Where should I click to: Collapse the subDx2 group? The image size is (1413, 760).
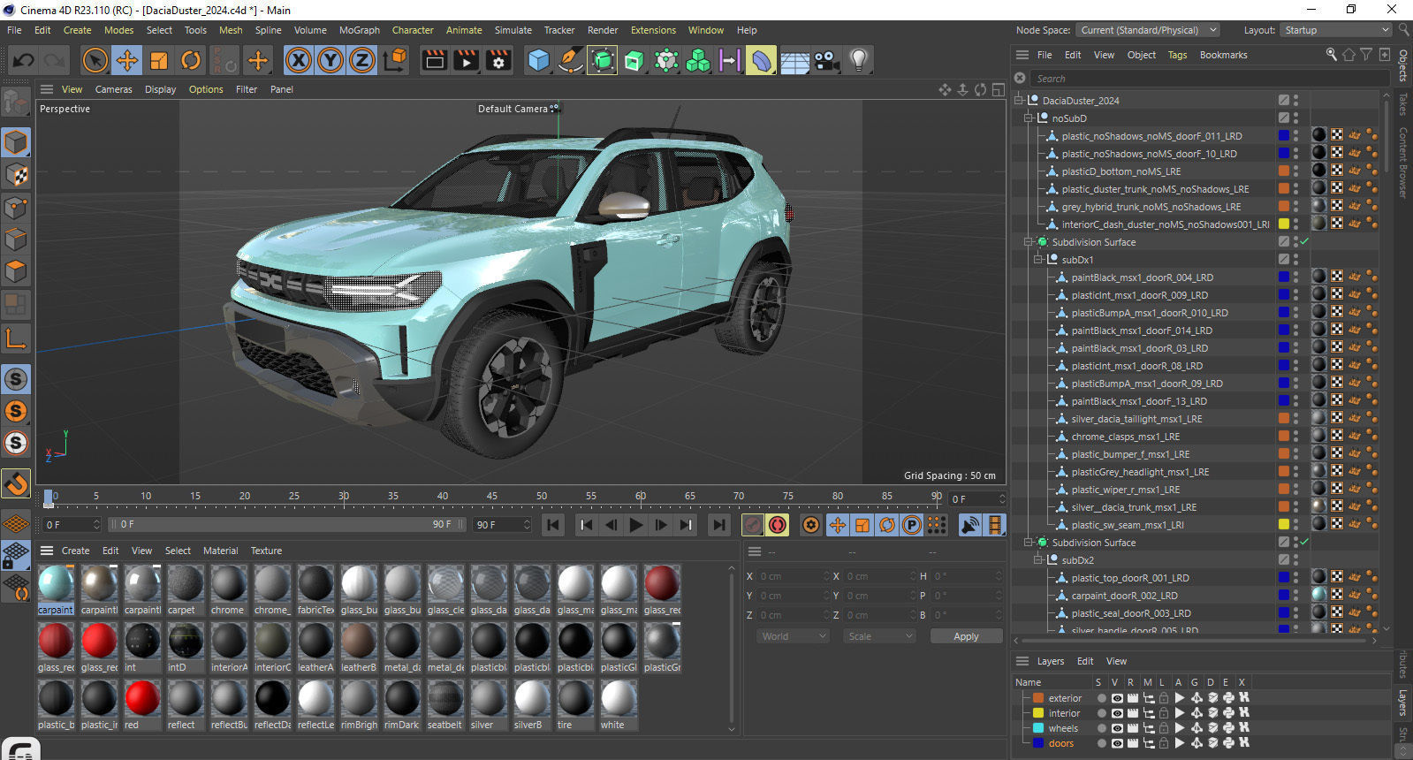pos(1038,560)
